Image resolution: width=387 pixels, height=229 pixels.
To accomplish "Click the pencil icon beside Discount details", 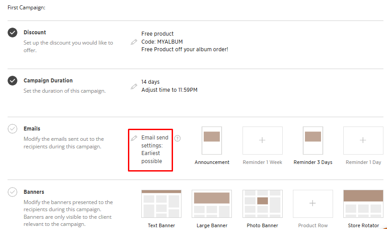I will [134, 42].
